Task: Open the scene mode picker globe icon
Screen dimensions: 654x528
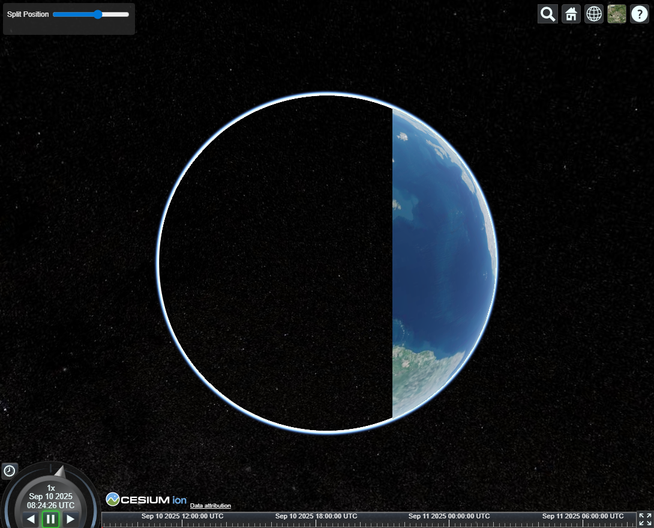Action: click(x=594, y=14)
